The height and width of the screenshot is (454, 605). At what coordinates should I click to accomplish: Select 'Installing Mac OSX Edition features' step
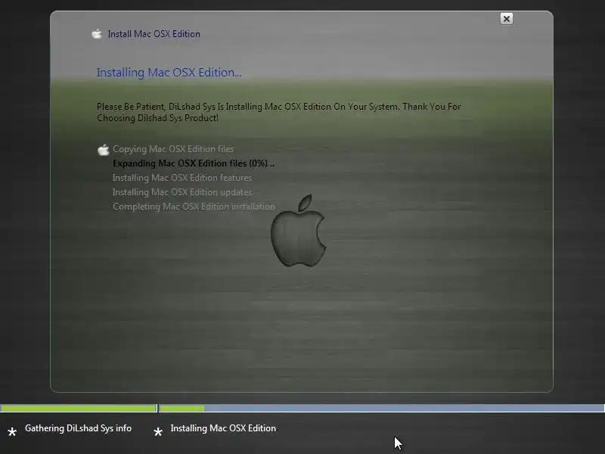[182, 178]
